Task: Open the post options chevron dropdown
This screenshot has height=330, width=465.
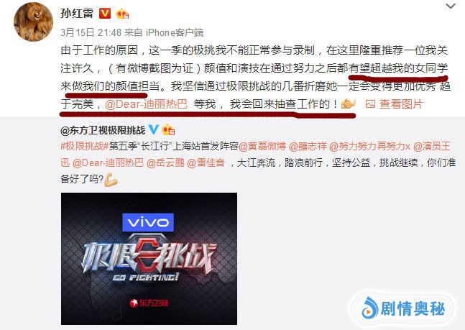Action: click(x=450, y=6)
